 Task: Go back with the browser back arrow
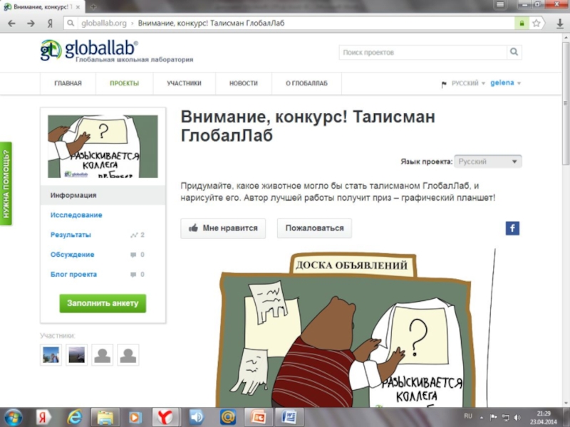click(x=11, y=23)
